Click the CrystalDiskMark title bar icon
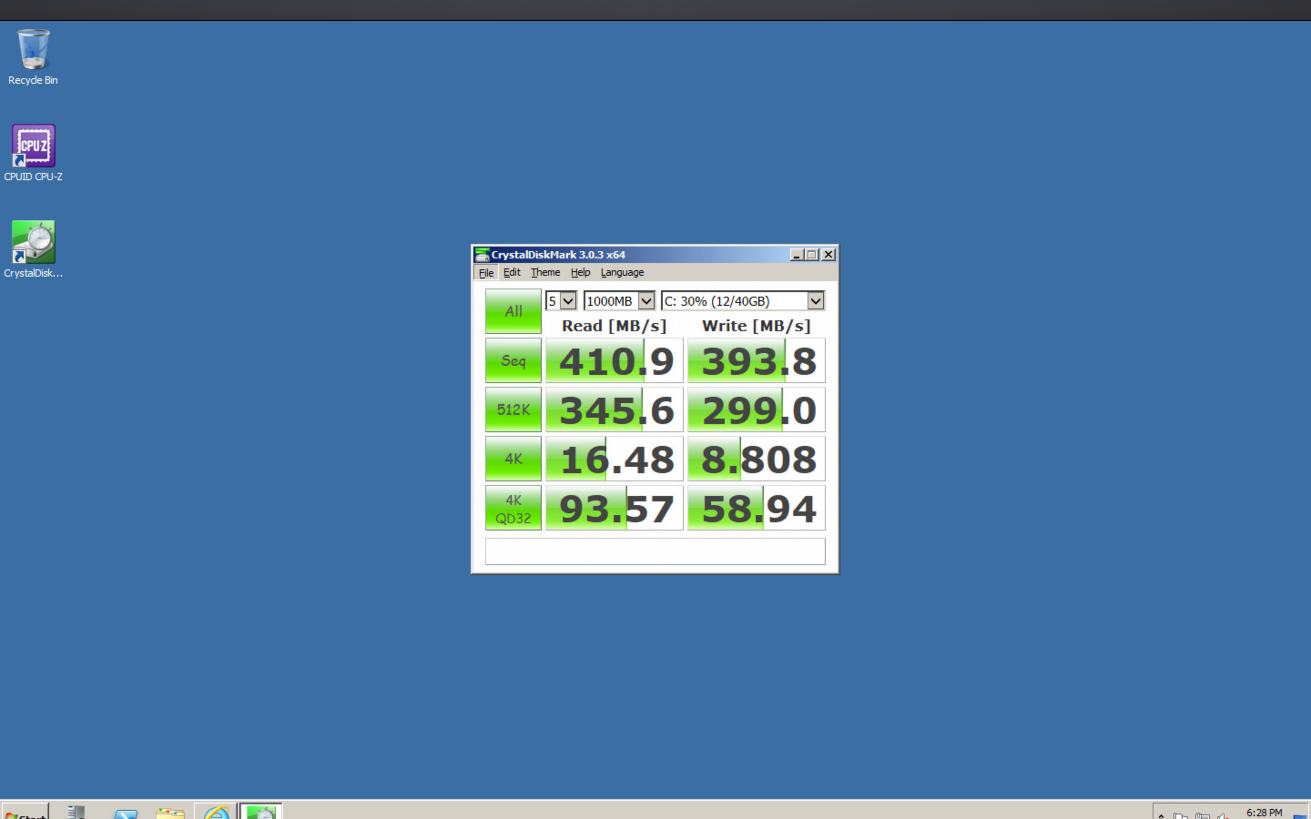This screenshot has width=1311, height=819. click(481, 255)
